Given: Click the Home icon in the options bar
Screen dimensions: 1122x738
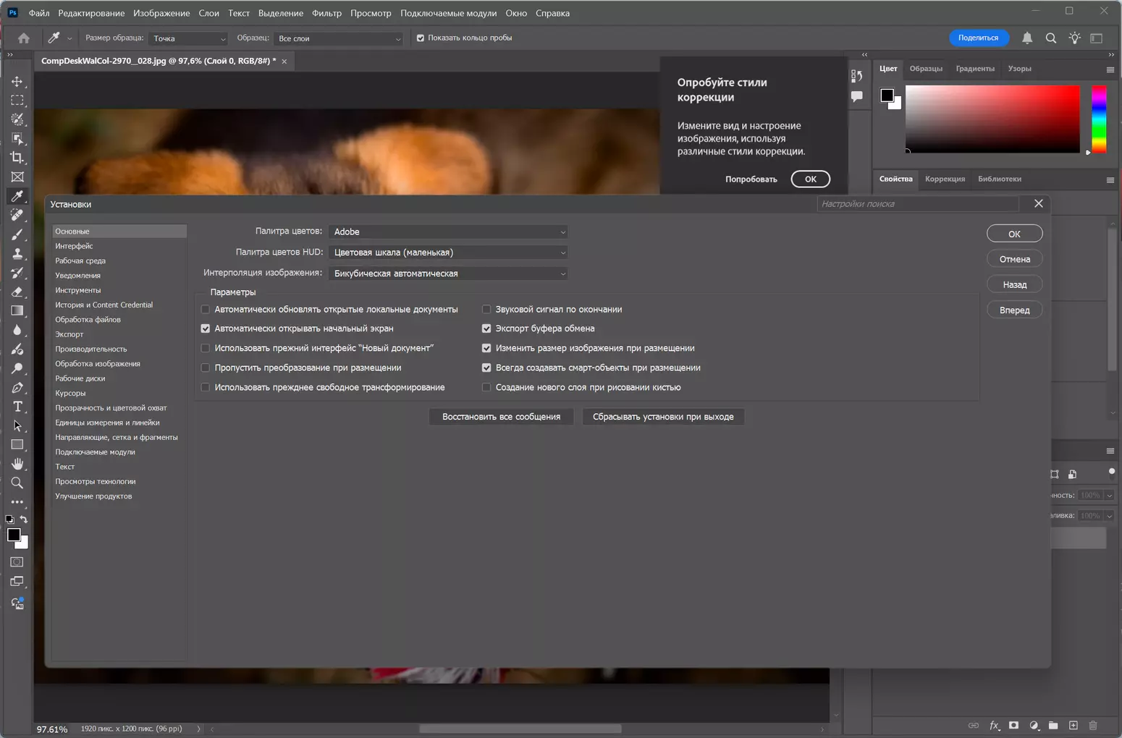Looking at the screenshot, I should coord(24,38).
